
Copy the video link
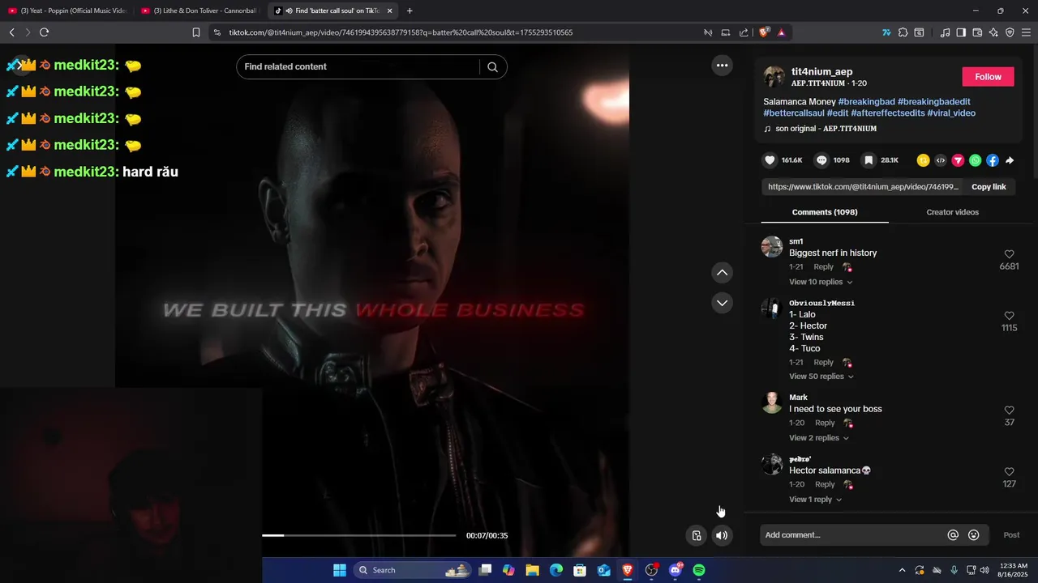(x=989, y=187)
